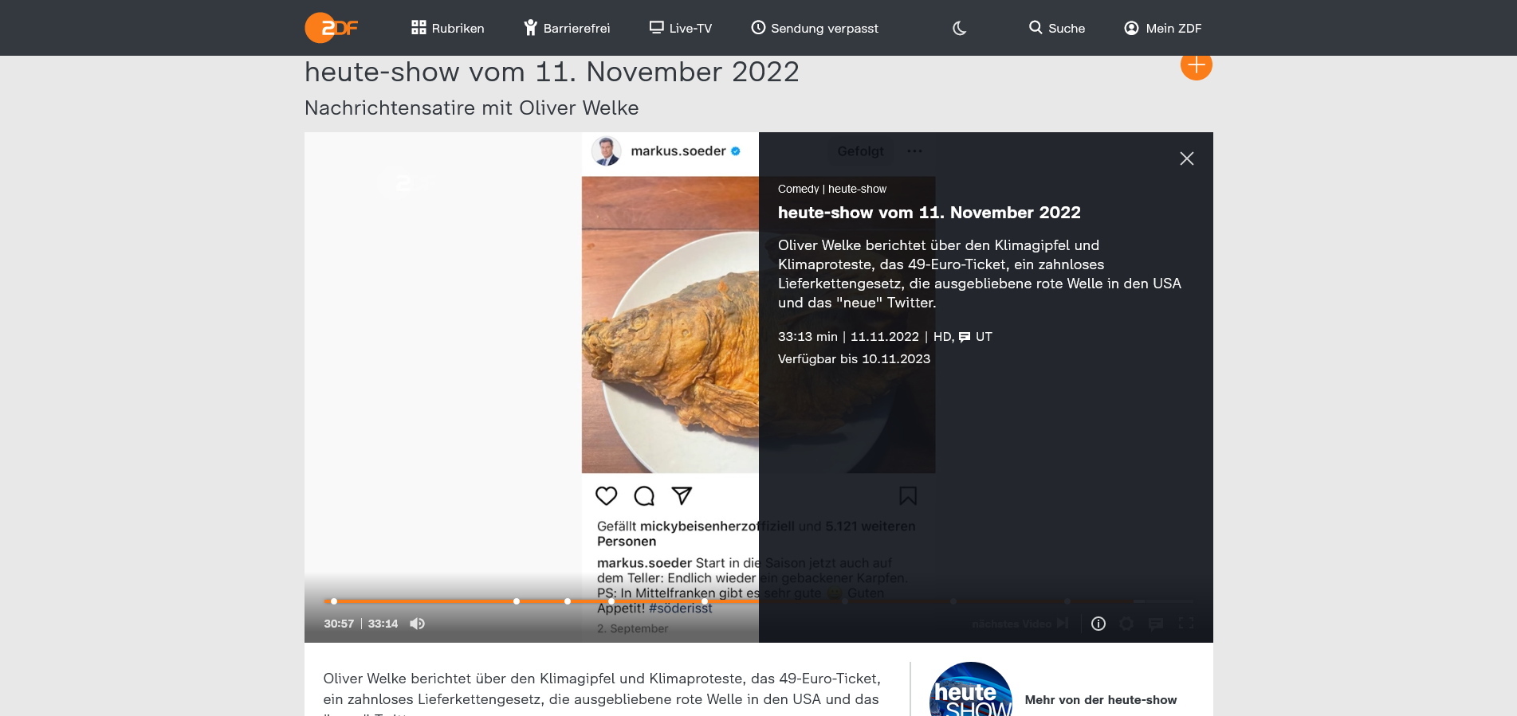Close the video info overlay with the X
The height and width of the screenshot is (716, 1517).
point(1186,158)
